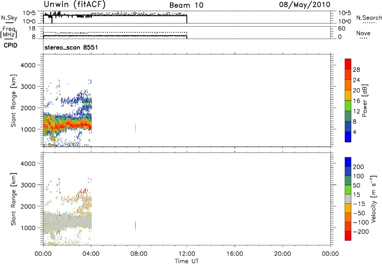The width and height of the screenshot is (382, 264).
Task: Click the grey −15 to 15 Velocity segment
Action: pyautogui.click(x=348, y=199)
